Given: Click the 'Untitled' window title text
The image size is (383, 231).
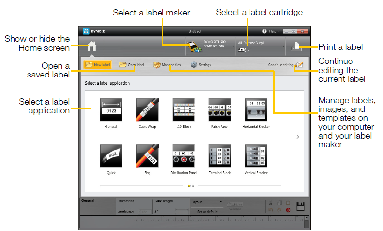Looking at the screenshot, I should tap(194, 31).
